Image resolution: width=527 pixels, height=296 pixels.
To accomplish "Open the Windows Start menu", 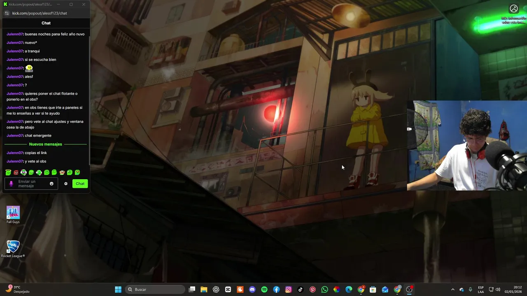I will click(118, 289).
